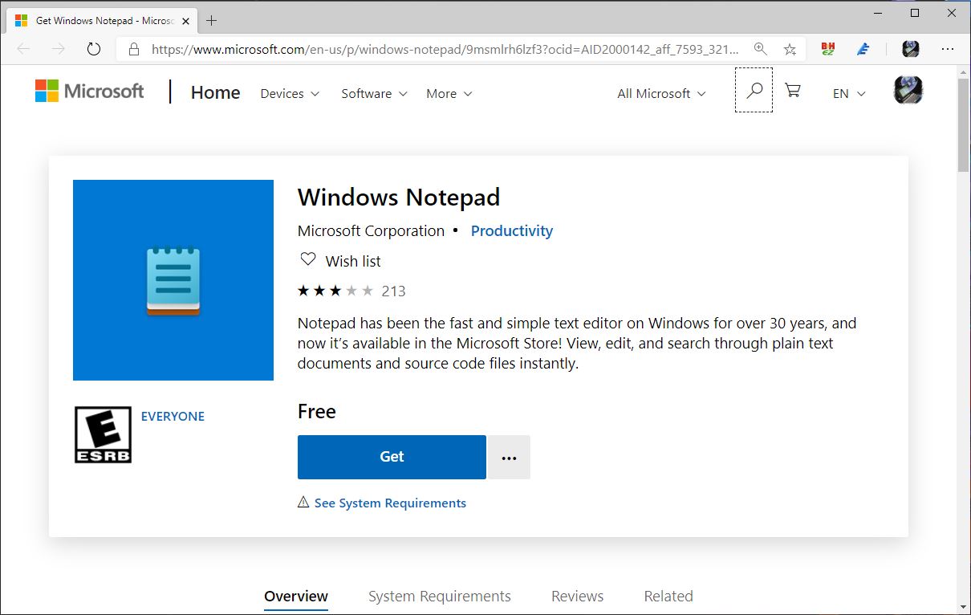Star this page as a favorite
This screenshot has width=971, height=615.
790,49
